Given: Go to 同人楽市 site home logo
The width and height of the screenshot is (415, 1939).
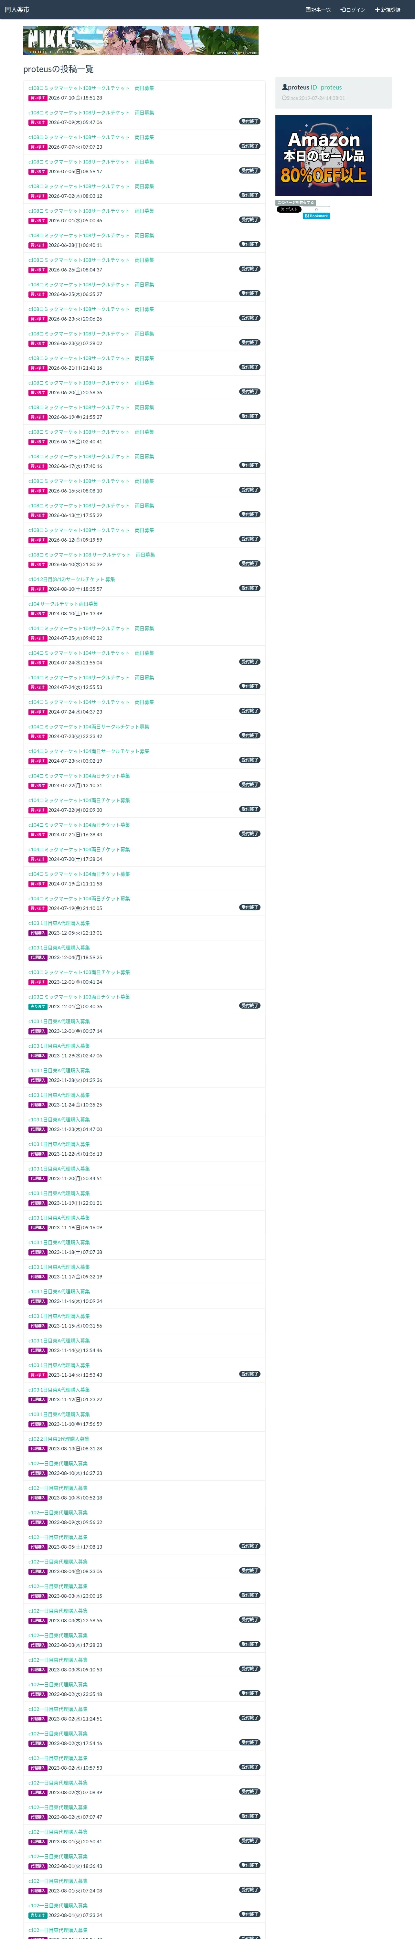Looking at the screenshot, I should click(17, 10).
